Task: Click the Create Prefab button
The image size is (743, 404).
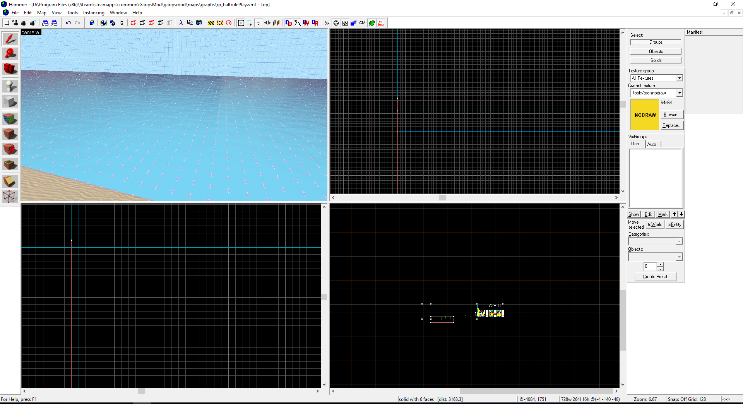Action: pos(656,277)
